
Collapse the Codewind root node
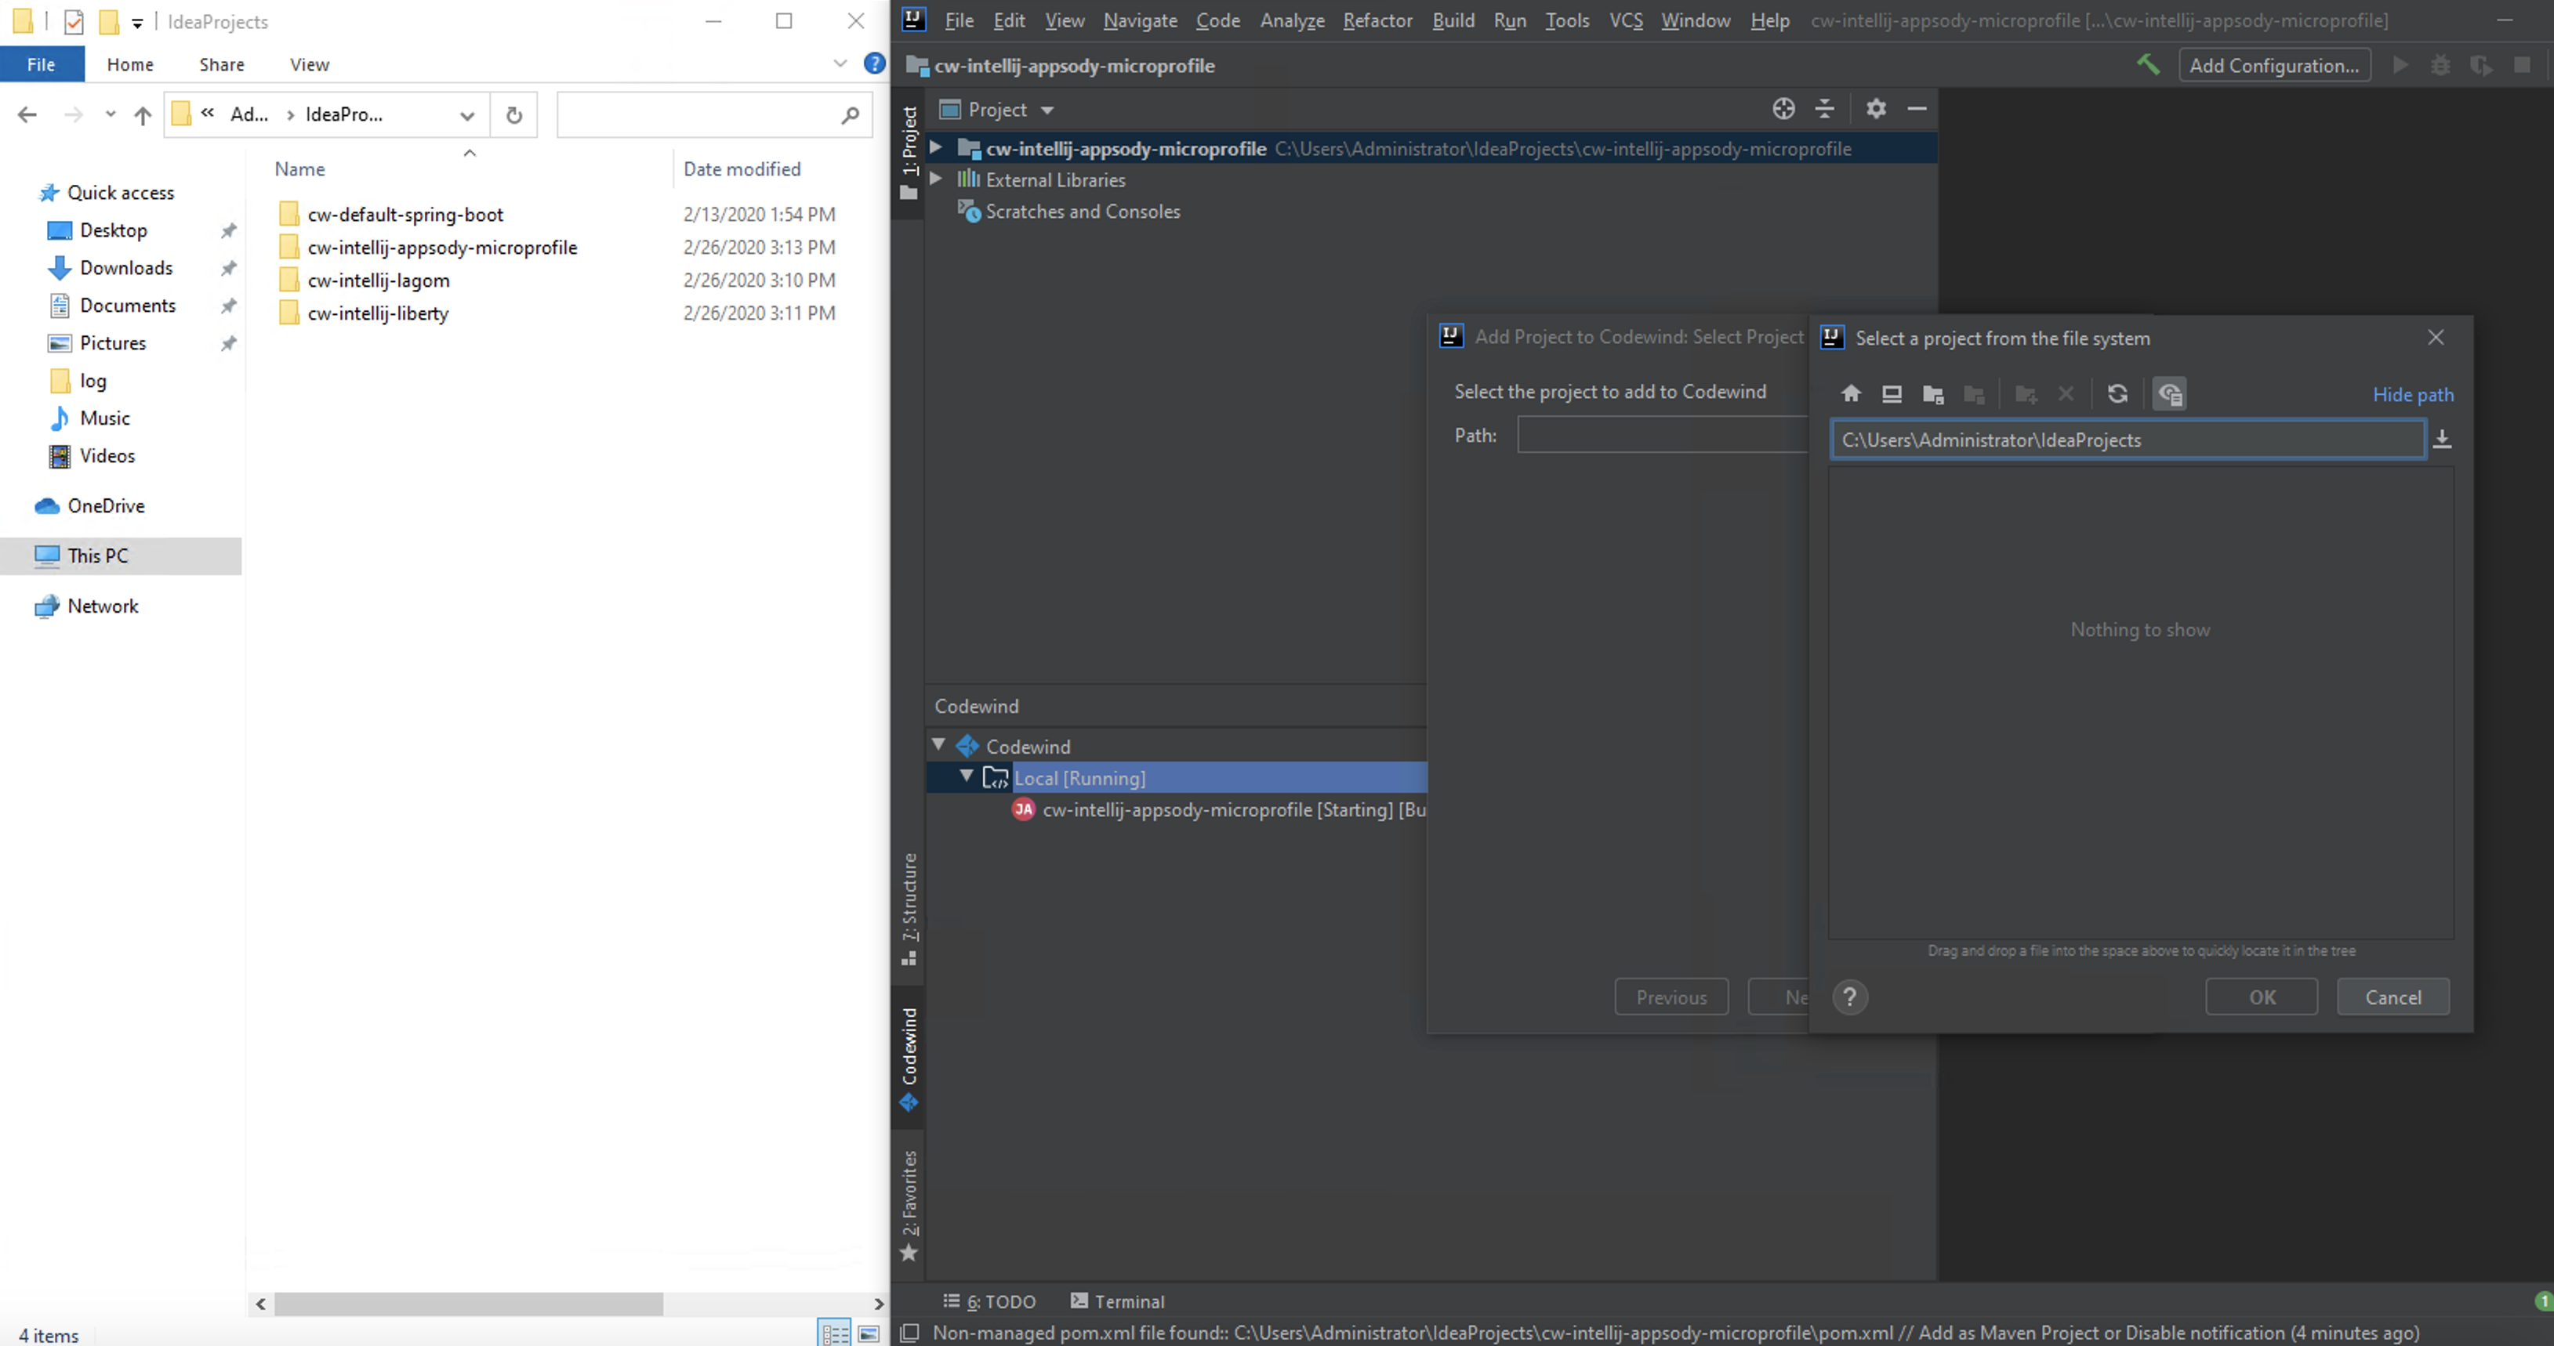[x=938, y=744]
